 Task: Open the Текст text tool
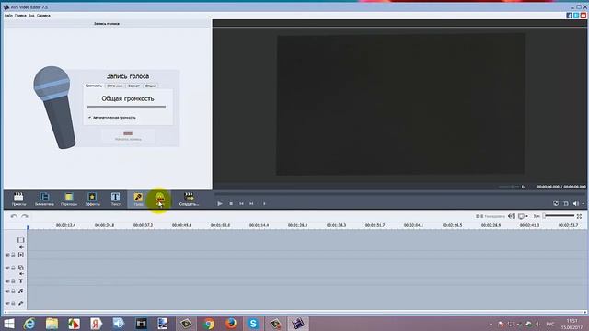[x=115, y=200]
